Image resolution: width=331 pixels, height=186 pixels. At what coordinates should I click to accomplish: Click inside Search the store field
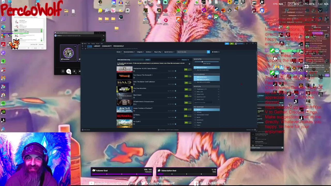[x=192, y=52]
